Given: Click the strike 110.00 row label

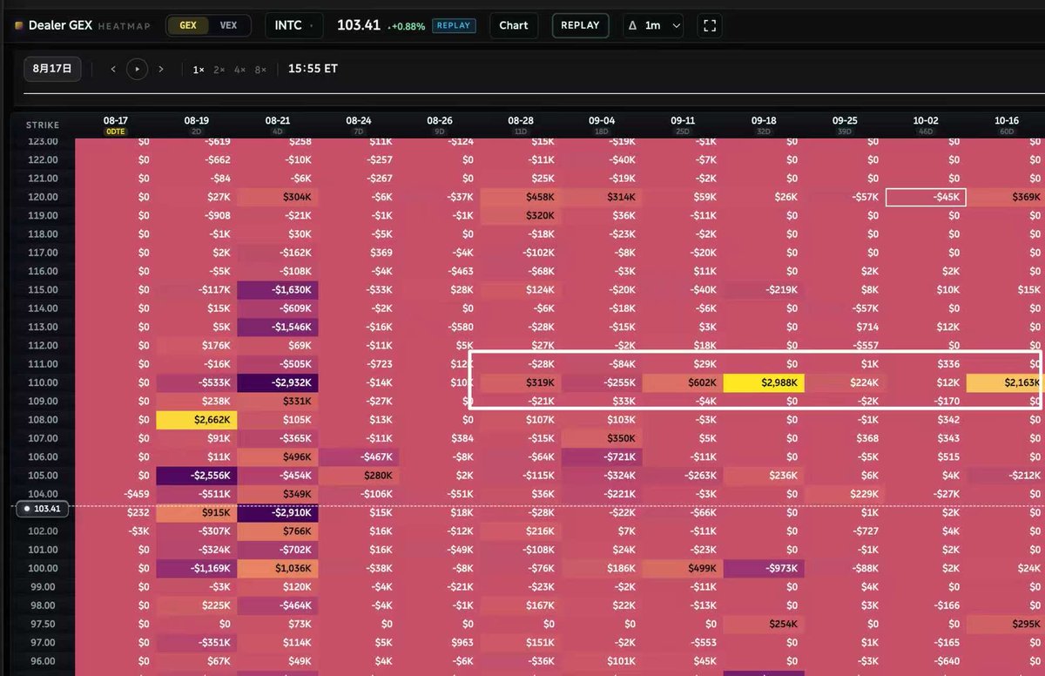Looking at the screenshot, I should (43, 382).
